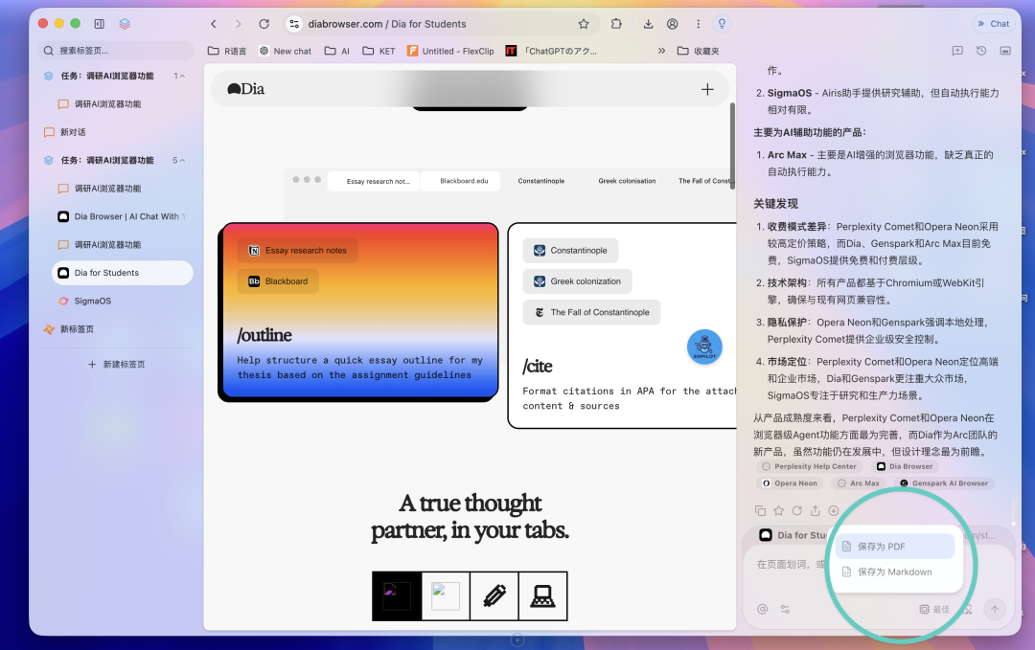This screenshot has height=650, width=1035.
Task: Collapse the first 任务 group with 1 tab
Action: click(x=182, y=76)
